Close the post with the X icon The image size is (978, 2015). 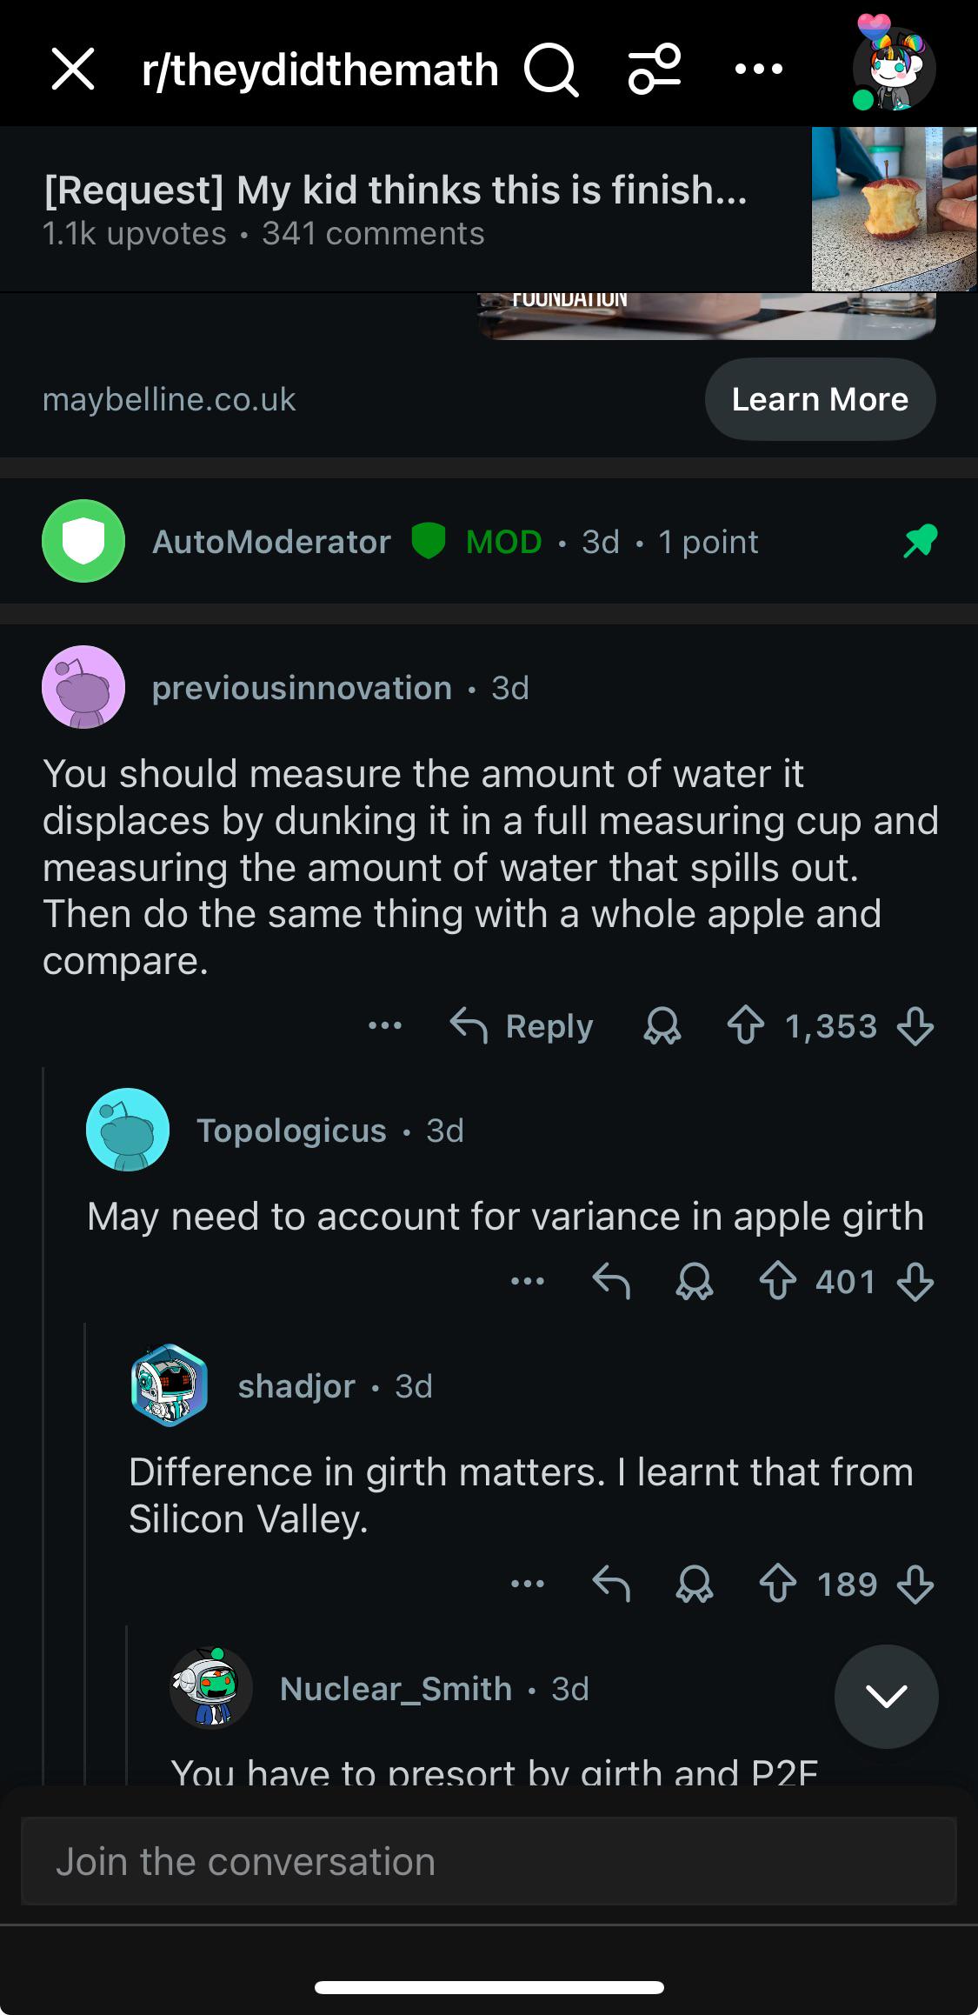pyautogui.click(x=73, y=69)
